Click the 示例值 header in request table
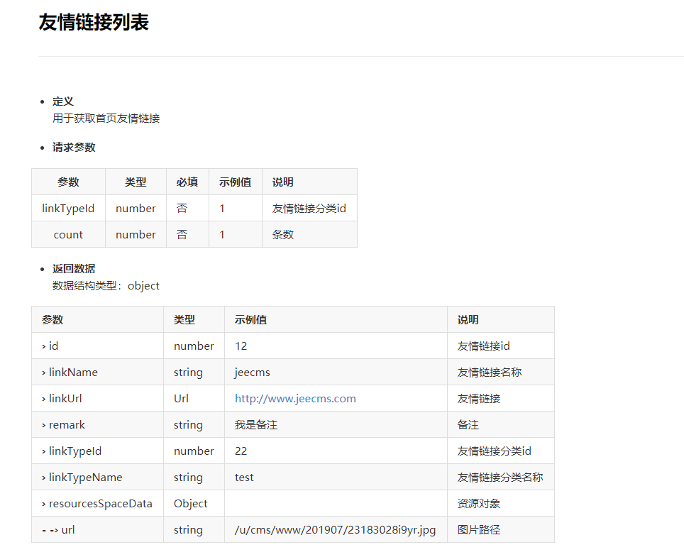The width and height of the screenshot is (684, 557). click(235, 182)
